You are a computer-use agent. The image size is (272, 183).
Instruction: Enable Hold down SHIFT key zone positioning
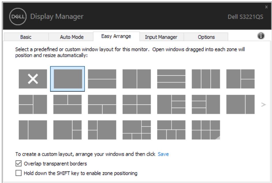click(x=18, y=173)
